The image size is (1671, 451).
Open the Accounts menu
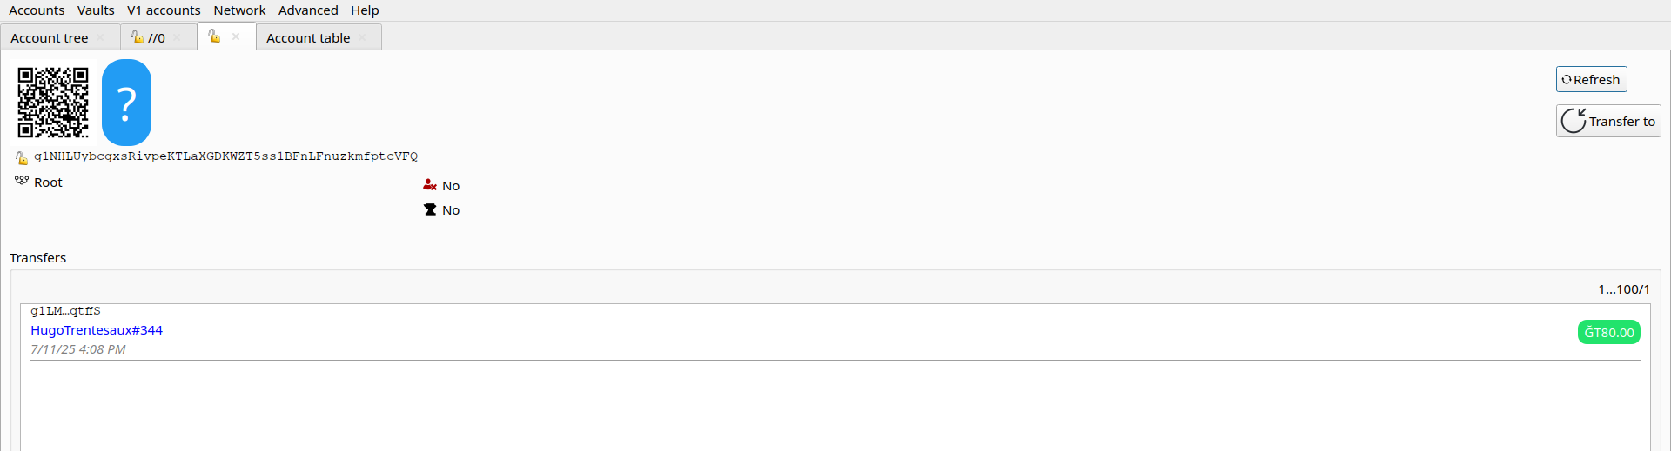37,10
